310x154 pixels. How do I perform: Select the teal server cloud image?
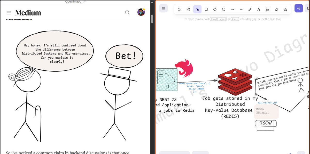166,80
